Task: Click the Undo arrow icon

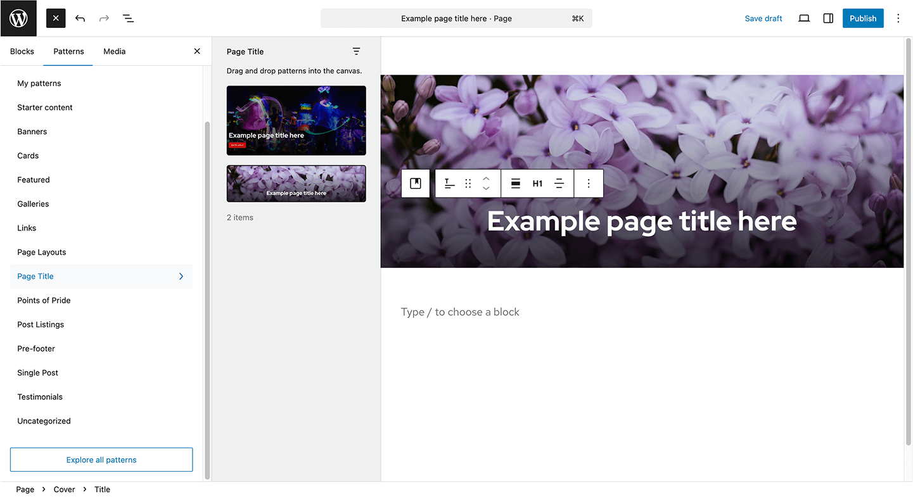Action: pyautogui.click(x=80, y=18)
